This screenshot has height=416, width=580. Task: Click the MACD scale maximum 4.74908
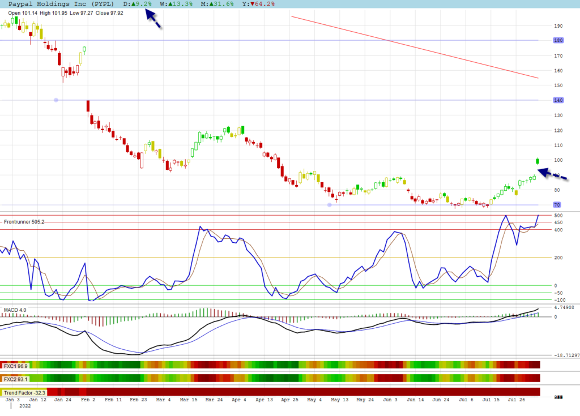click(x=564, y=307)
